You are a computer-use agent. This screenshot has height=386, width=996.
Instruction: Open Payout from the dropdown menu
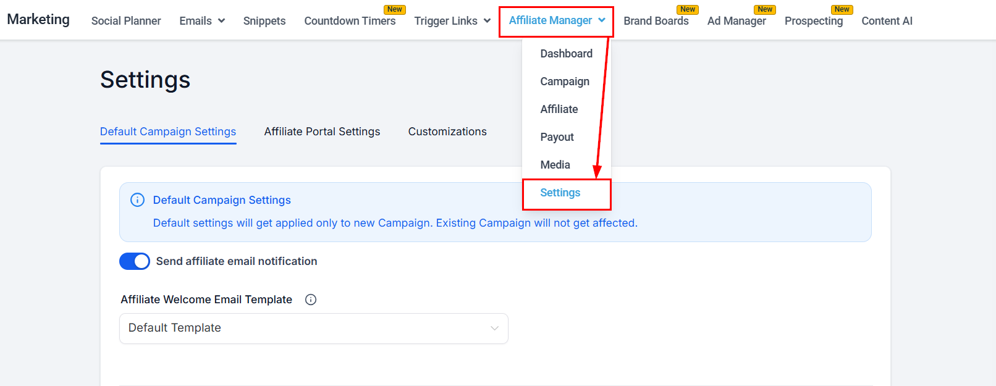pyautogui.click(x=557, y=137)
